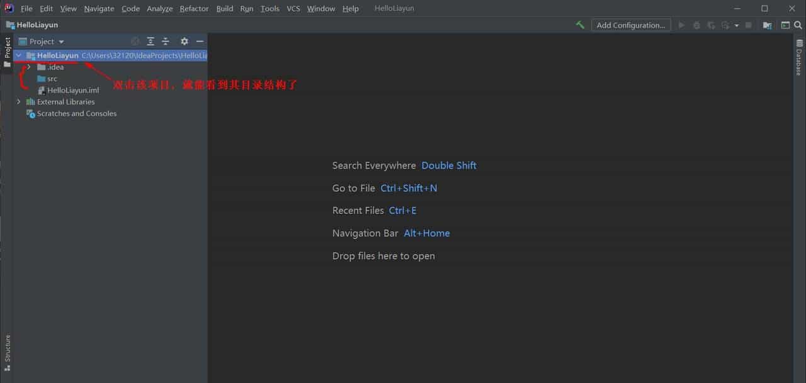The image size is (806, 383).
Task: Click the grayed Run arrow in toolbar
Action: pyautogui.click(x=682, y=25)
